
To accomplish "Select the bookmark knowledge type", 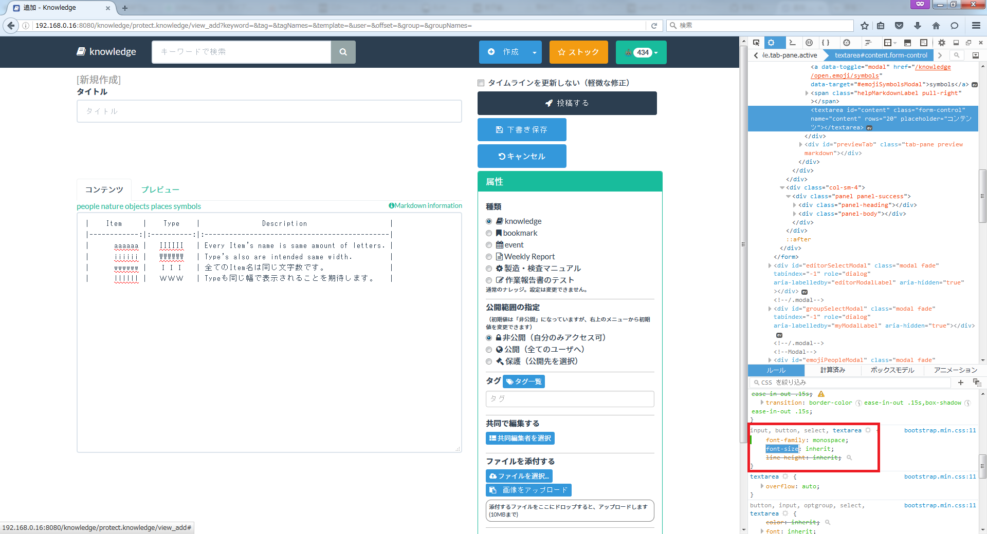I will pyautogui.click(x=489, y=233).
